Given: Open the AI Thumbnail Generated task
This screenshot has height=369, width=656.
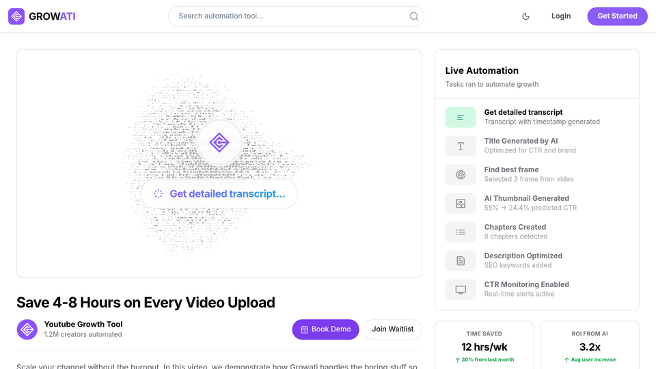Looking at the screenshot, I should pyautogui.click(x=537, y=204).
